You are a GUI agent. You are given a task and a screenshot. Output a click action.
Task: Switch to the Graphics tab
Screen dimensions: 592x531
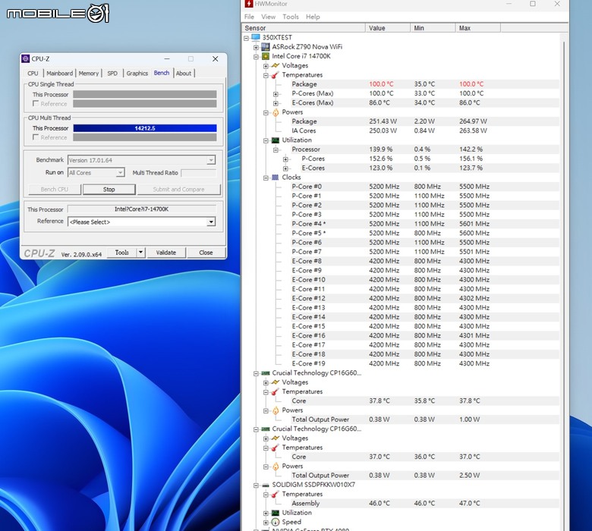pyautogui.click(x=137, y=74)
